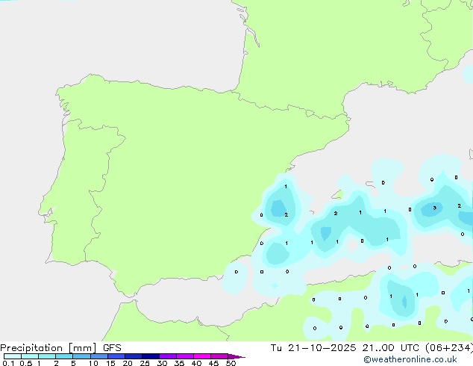Click the '0.1' legend scale label
Viewport: 473px width, 366px height.
tap(8, 363)
